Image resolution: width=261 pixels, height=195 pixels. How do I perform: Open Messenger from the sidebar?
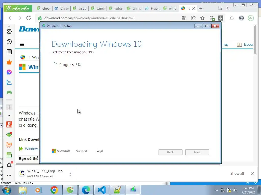[9, 72]
